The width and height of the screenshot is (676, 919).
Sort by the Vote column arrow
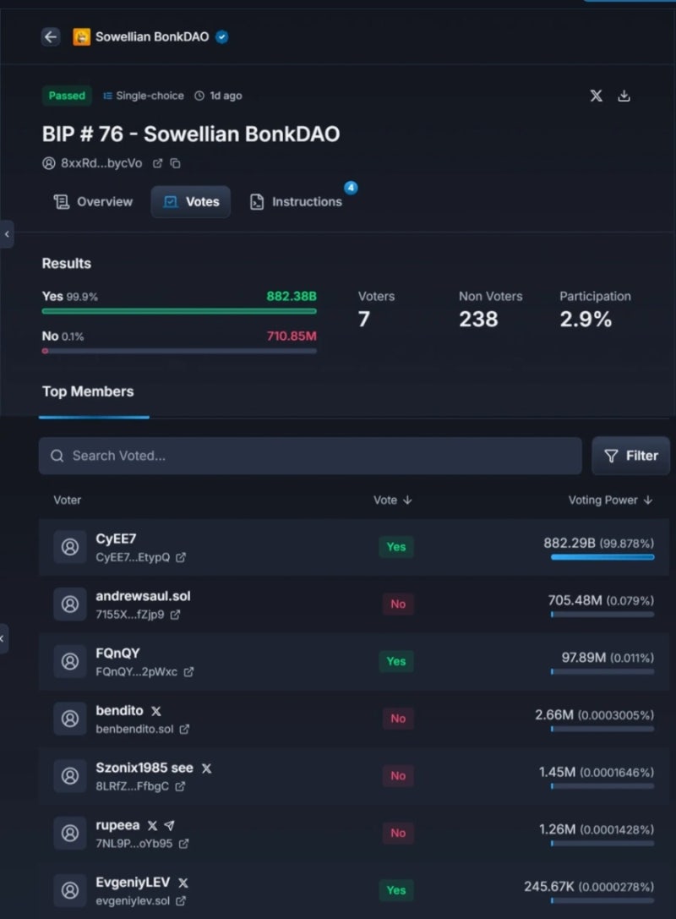(x=407, y=500)
